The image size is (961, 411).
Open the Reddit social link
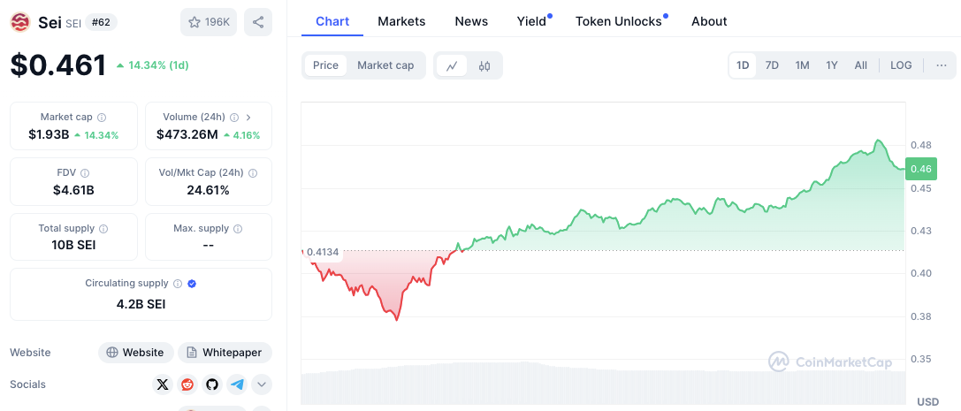pos(187,384)
